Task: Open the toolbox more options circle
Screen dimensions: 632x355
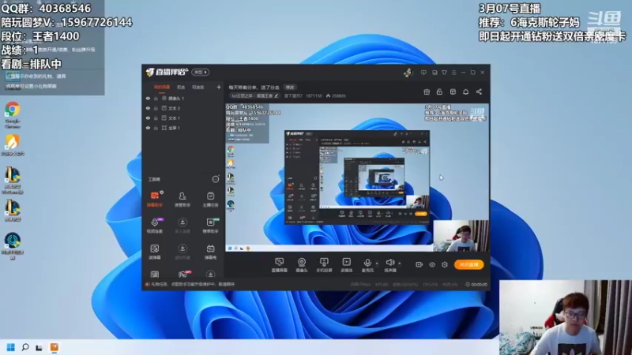Action: (x=216, y=179)
